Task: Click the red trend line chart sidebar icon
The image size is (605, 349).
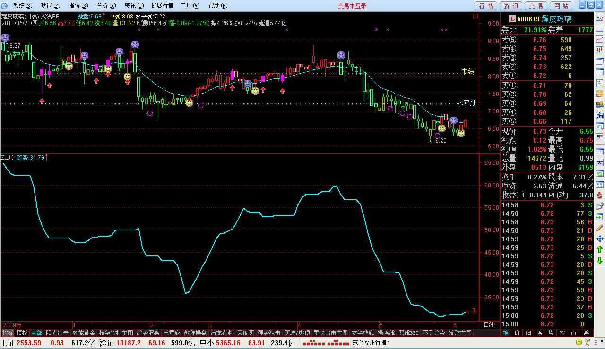Action: [x=600, y=39]
